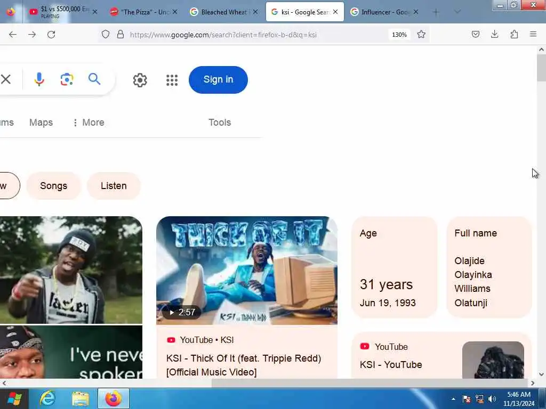Screen dimensions: 546x409
Task: Open Save to Pocket icon
Action: (x=476, y=34)
